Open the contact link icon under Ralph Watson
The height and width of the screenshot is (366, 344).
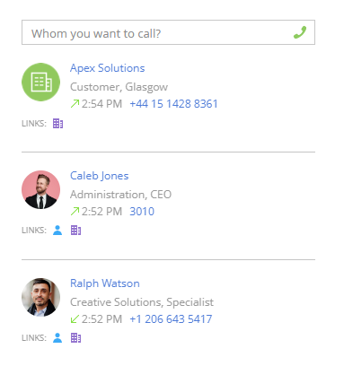(57, 338)
